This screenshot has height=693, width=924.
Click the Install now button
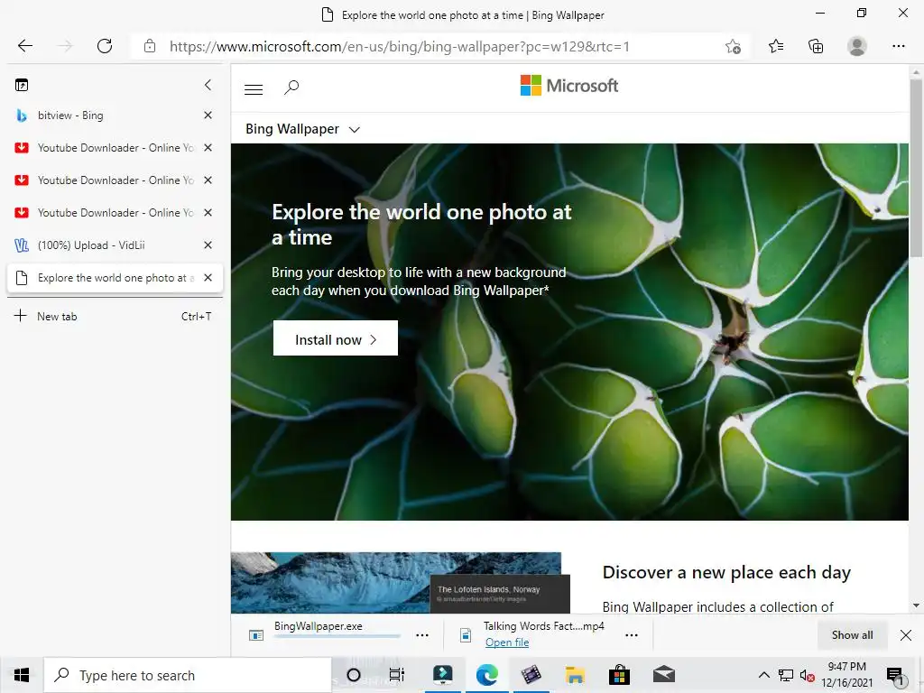coord(336,338)
